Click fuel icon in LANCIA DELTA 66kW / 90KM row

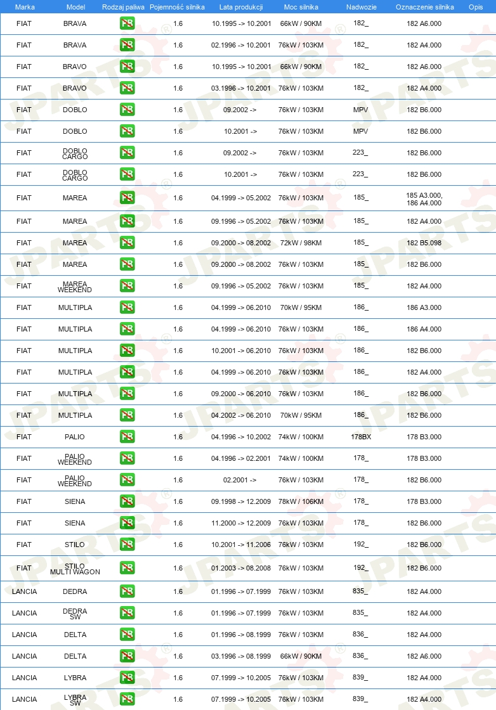(x=127, y=656)
